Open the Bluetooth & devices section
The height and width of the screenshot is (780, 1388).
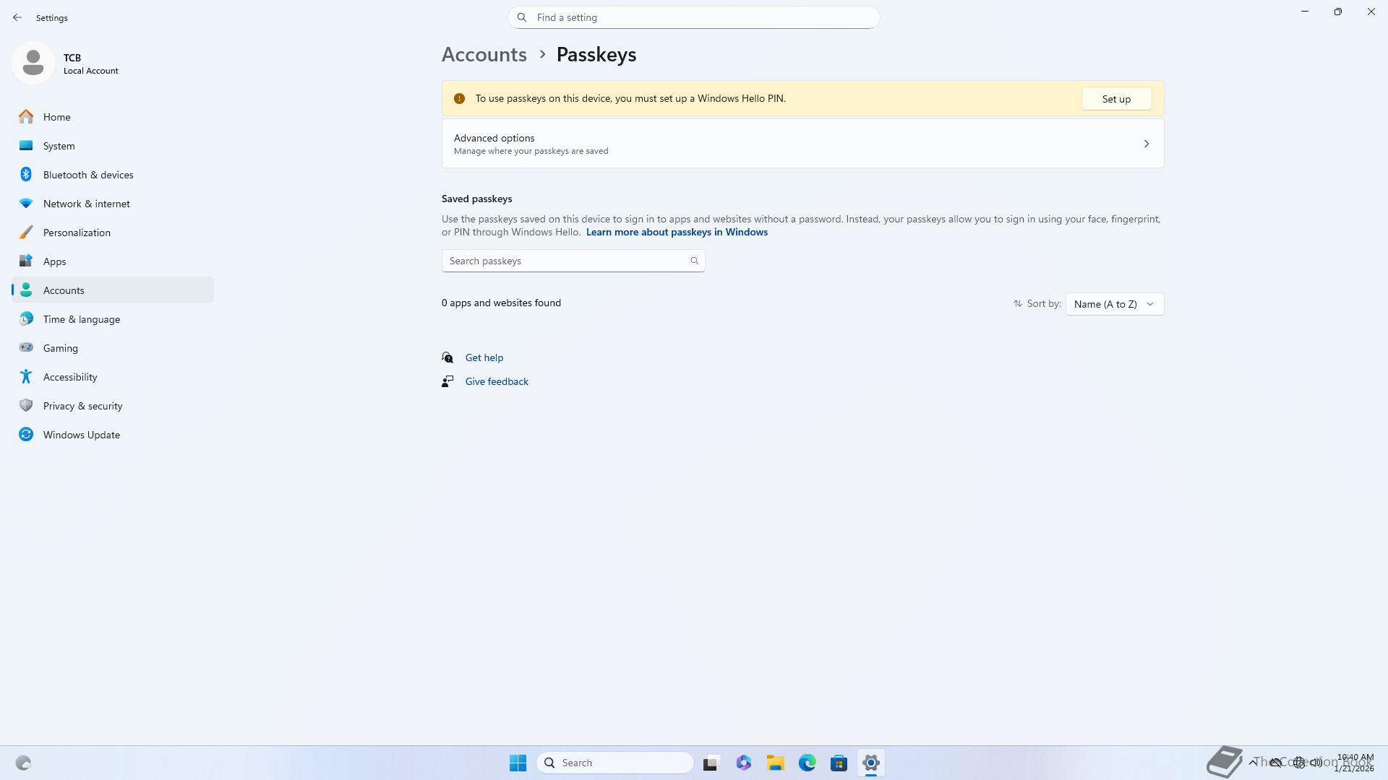(x=87, y=175)
